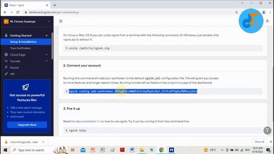Click the address bar URL

[54, 12]
